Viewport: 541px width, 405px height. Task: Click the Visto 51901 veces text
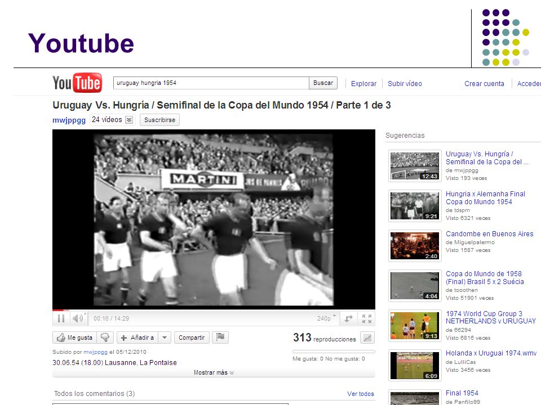coord(469,298)
